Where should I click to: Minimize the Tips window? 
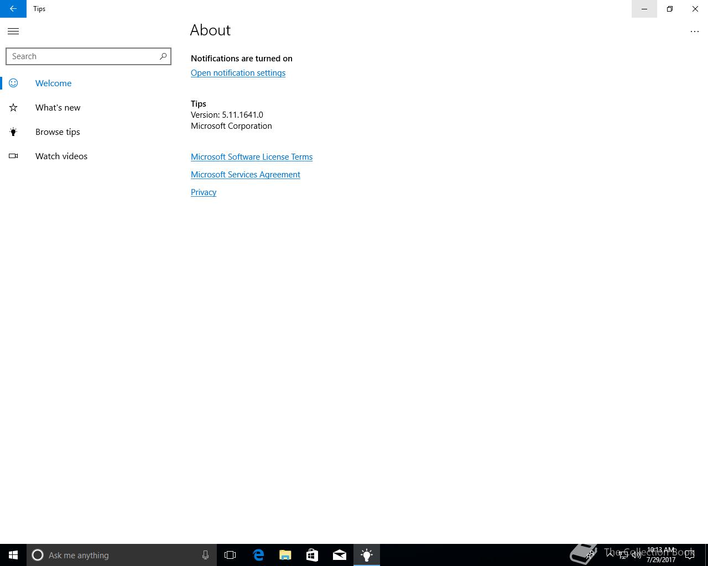pos(644,9)
